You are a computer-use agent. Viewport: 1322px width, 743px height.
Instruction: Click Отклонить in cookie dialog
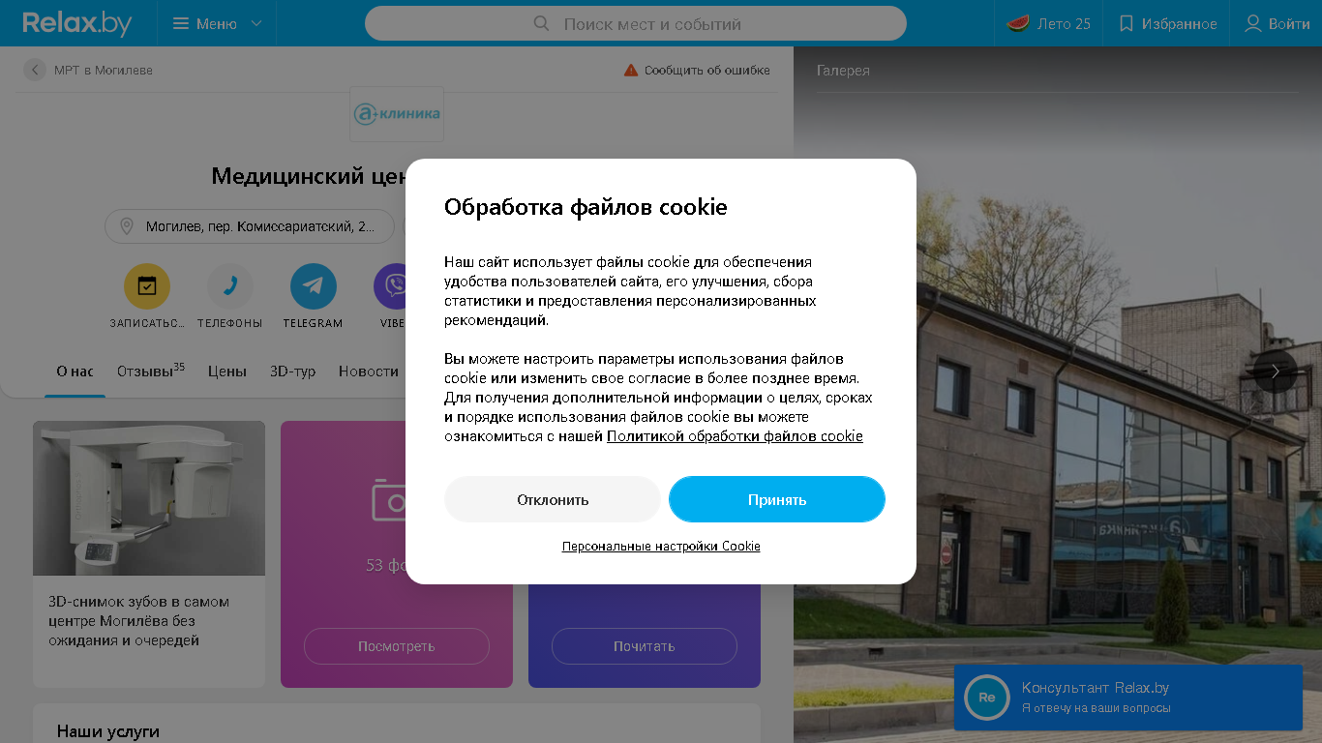[x=553, y=499]
